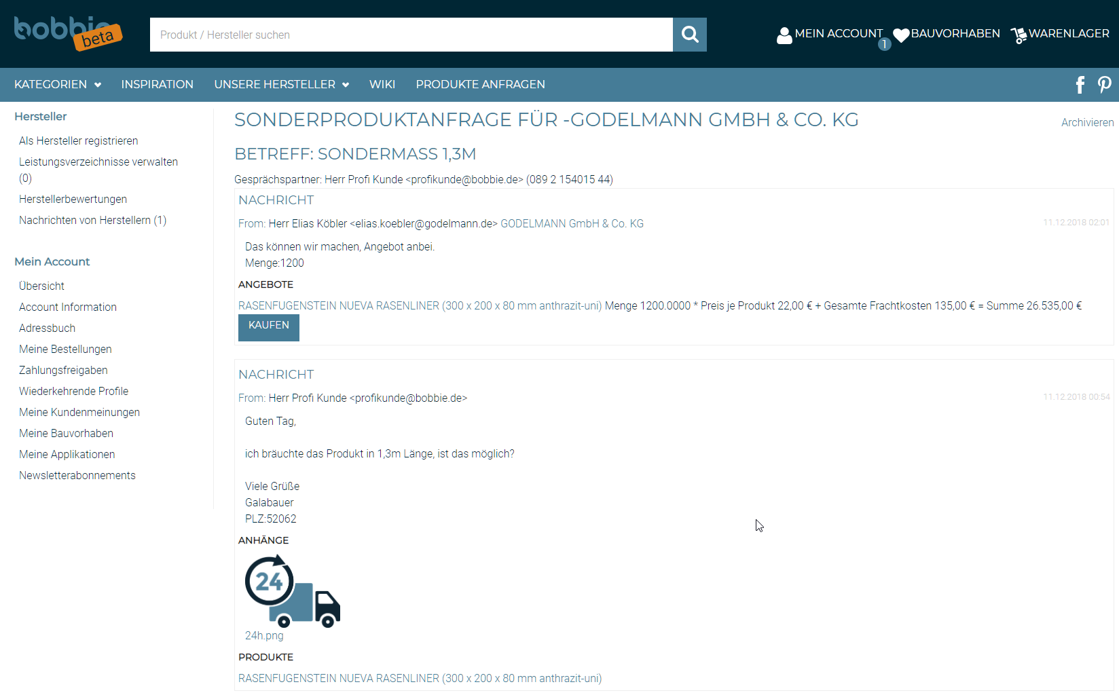
Task: Open the Pinterest page icon
Action: coord(1105,85)
